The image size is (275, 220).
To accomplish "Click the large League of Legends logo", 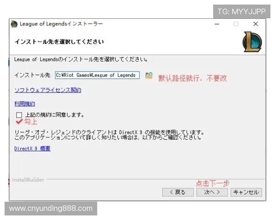I will (252, 42).
